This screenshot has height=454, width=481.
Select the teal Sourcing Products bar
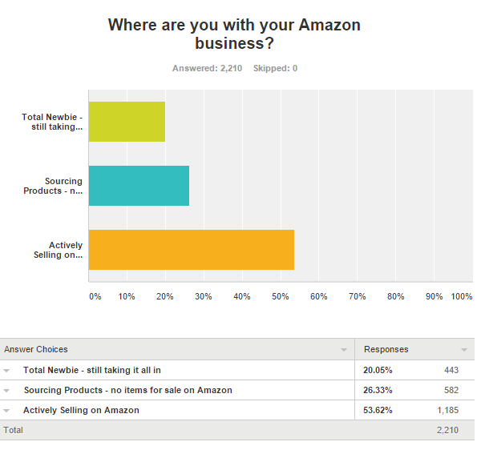[x=139, y=186]
